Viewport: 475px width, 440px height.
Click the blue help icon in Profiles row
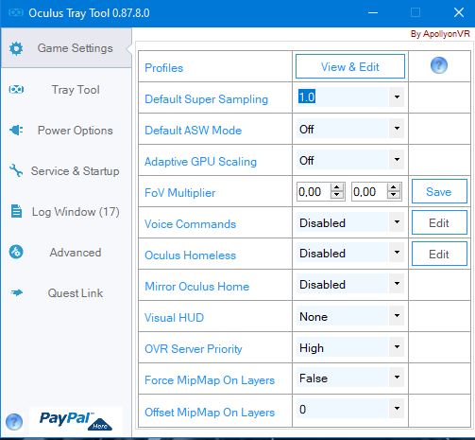pyautogui.click(x=439, y=65)
